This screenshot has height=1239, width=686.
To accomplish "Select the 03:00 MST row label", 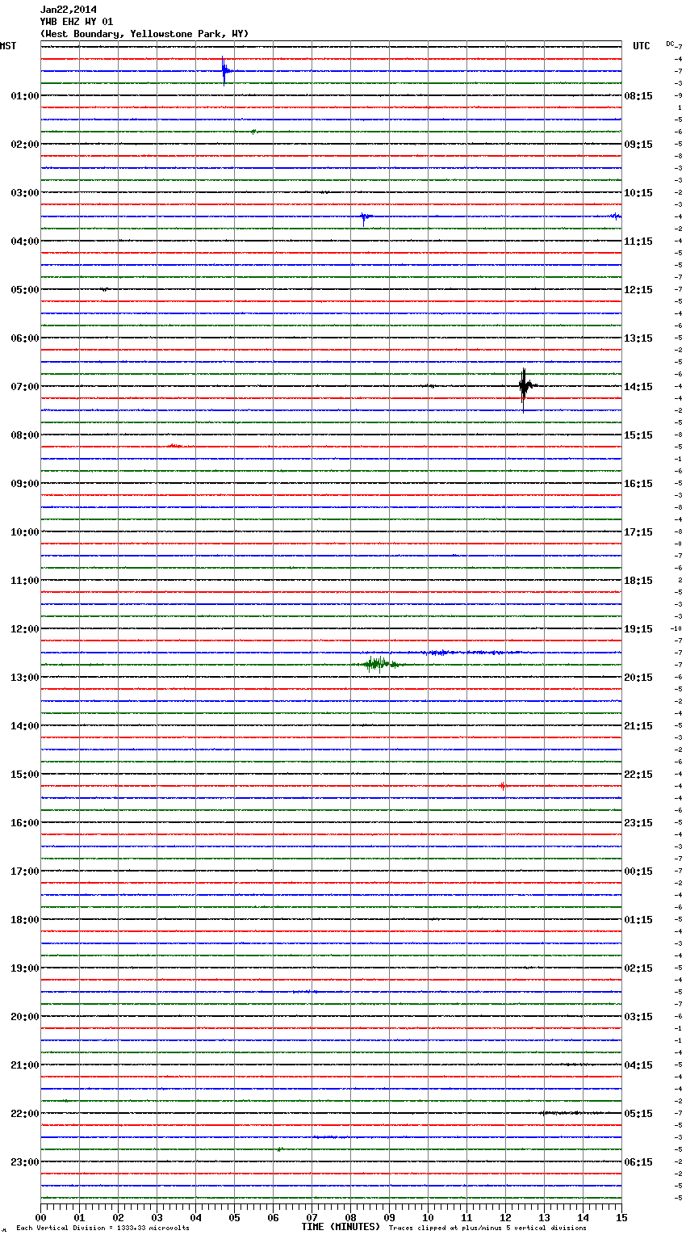I will point(24,193).
